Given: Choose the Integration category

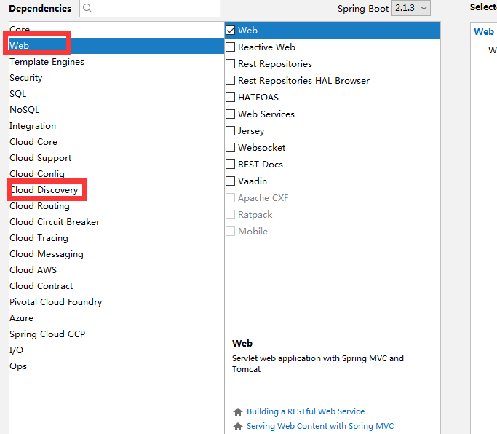Looking at the screenshot, I should pyautogui.click(x=116, y=126).
